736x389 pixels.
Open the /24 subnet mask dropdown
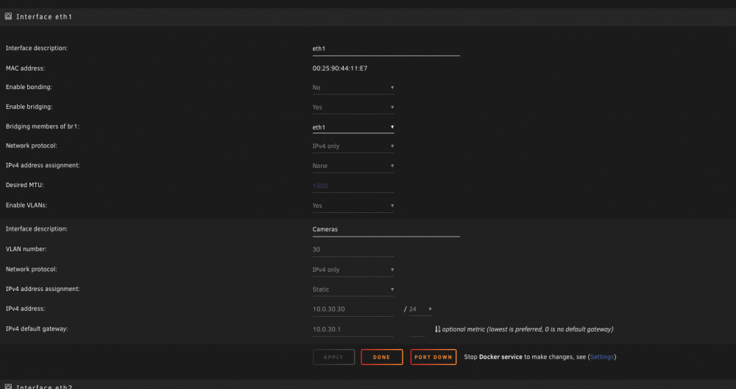tap(420, 309)
